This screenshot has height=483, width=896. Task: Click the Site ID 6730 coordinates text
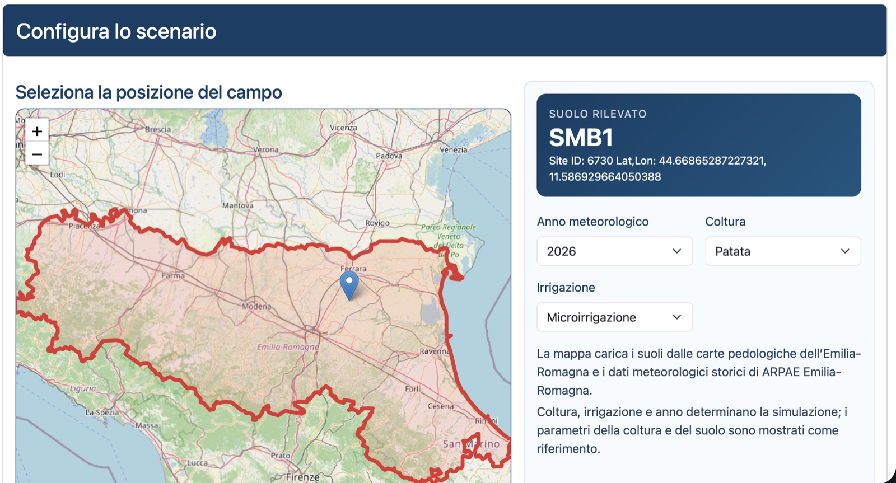click(657, 168)
